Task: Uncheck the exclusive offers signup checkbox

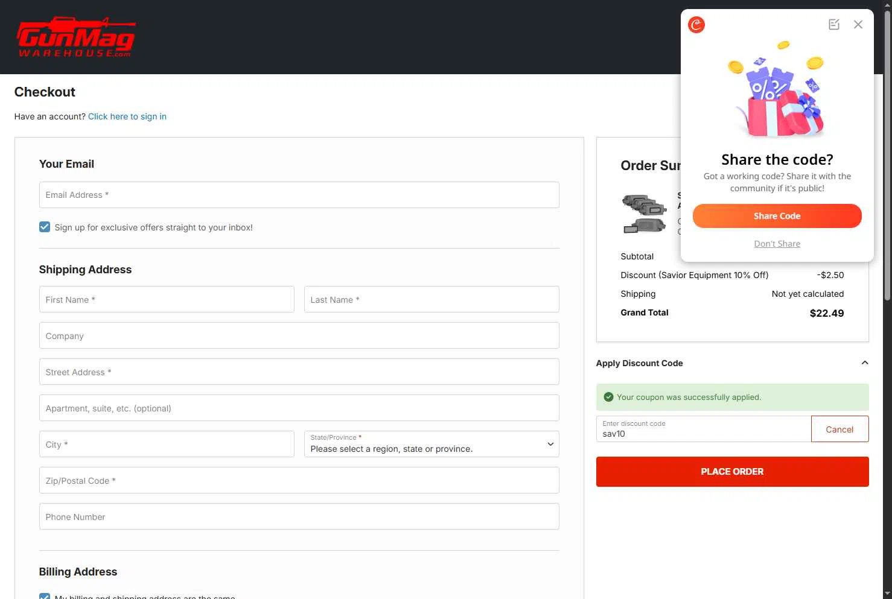Action: pyautogui.click(x=45, y=227)
